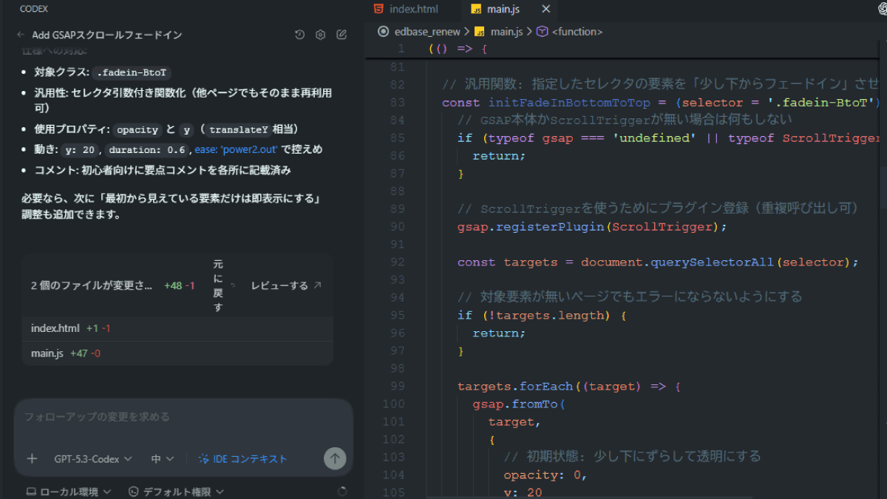
Task: Click the 元に戻す revert button
Action: pos(217,285)
